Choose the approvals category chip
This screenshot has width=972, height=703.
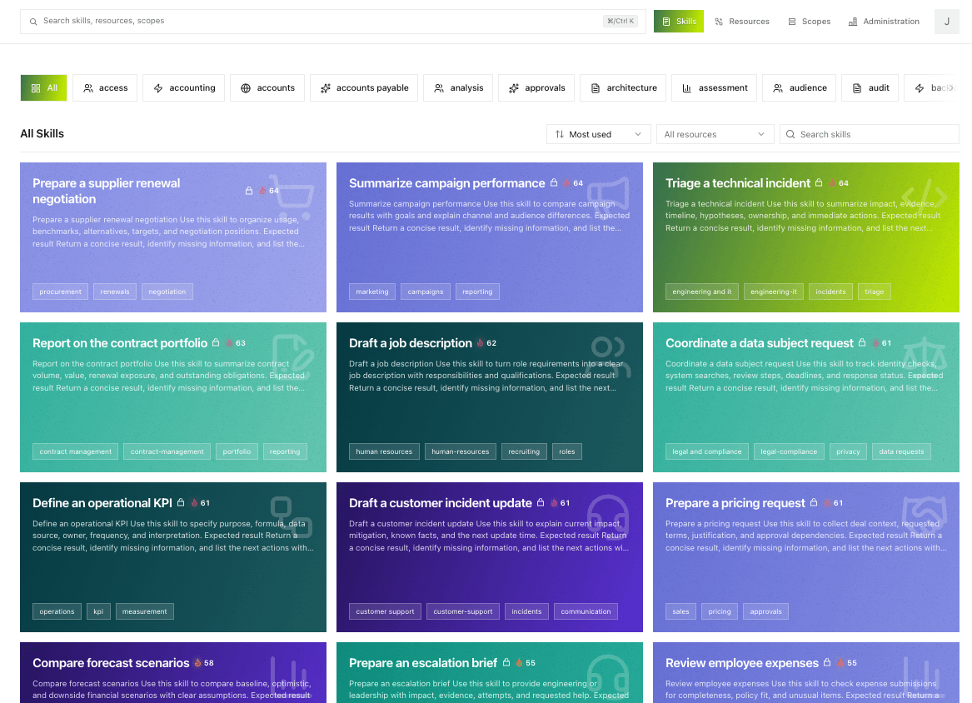(536, 88)
